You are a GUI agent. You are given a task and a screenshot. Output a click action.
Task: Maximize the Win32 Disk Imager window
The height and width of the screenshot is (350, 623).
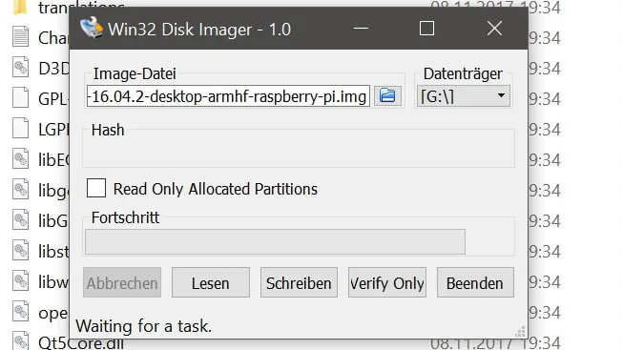(x=426, y=29)
